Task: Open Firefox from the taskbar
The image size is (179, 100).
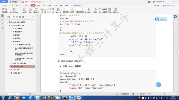Action: [45, 98]
